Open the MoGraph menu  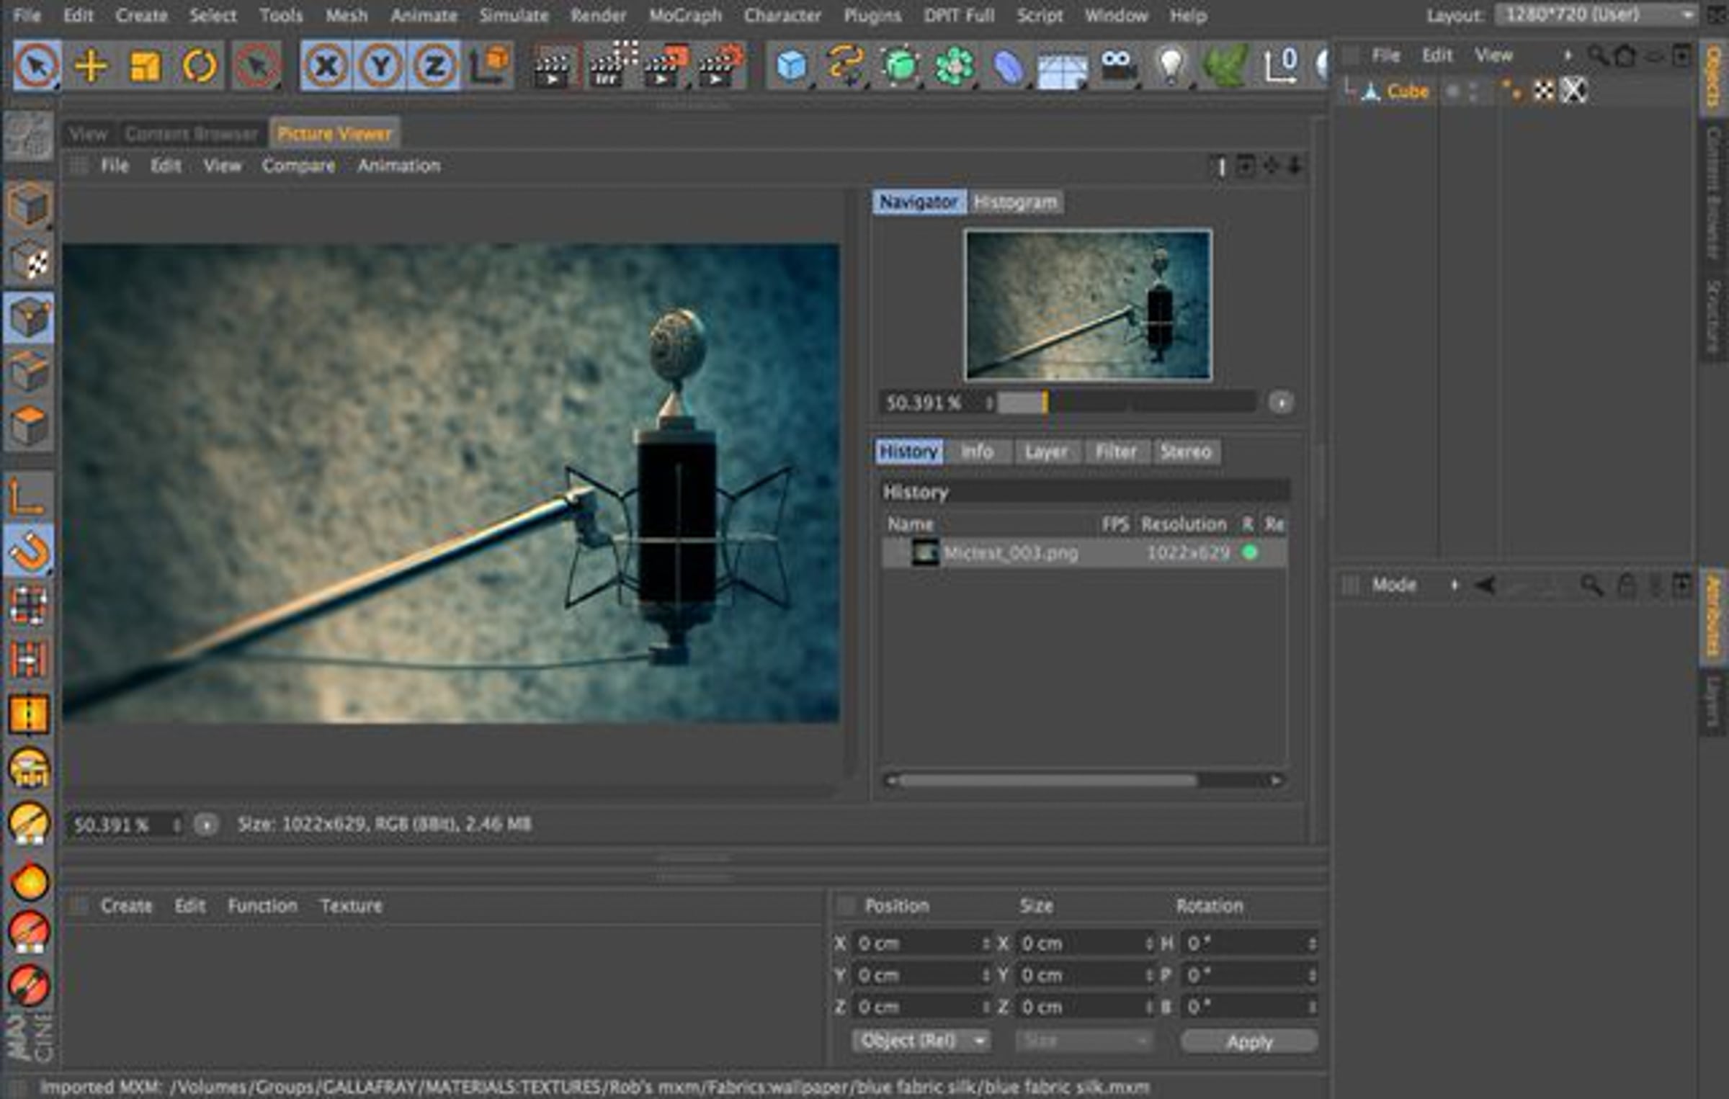coord(684,15)
